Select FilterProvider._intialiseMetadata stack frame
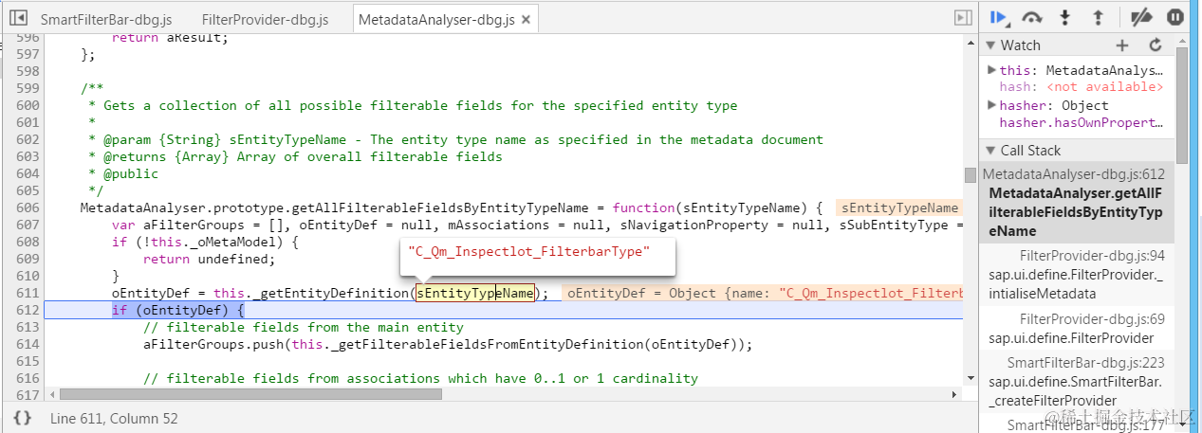Screen dimensions: 1202x433 click(1077, 275)
